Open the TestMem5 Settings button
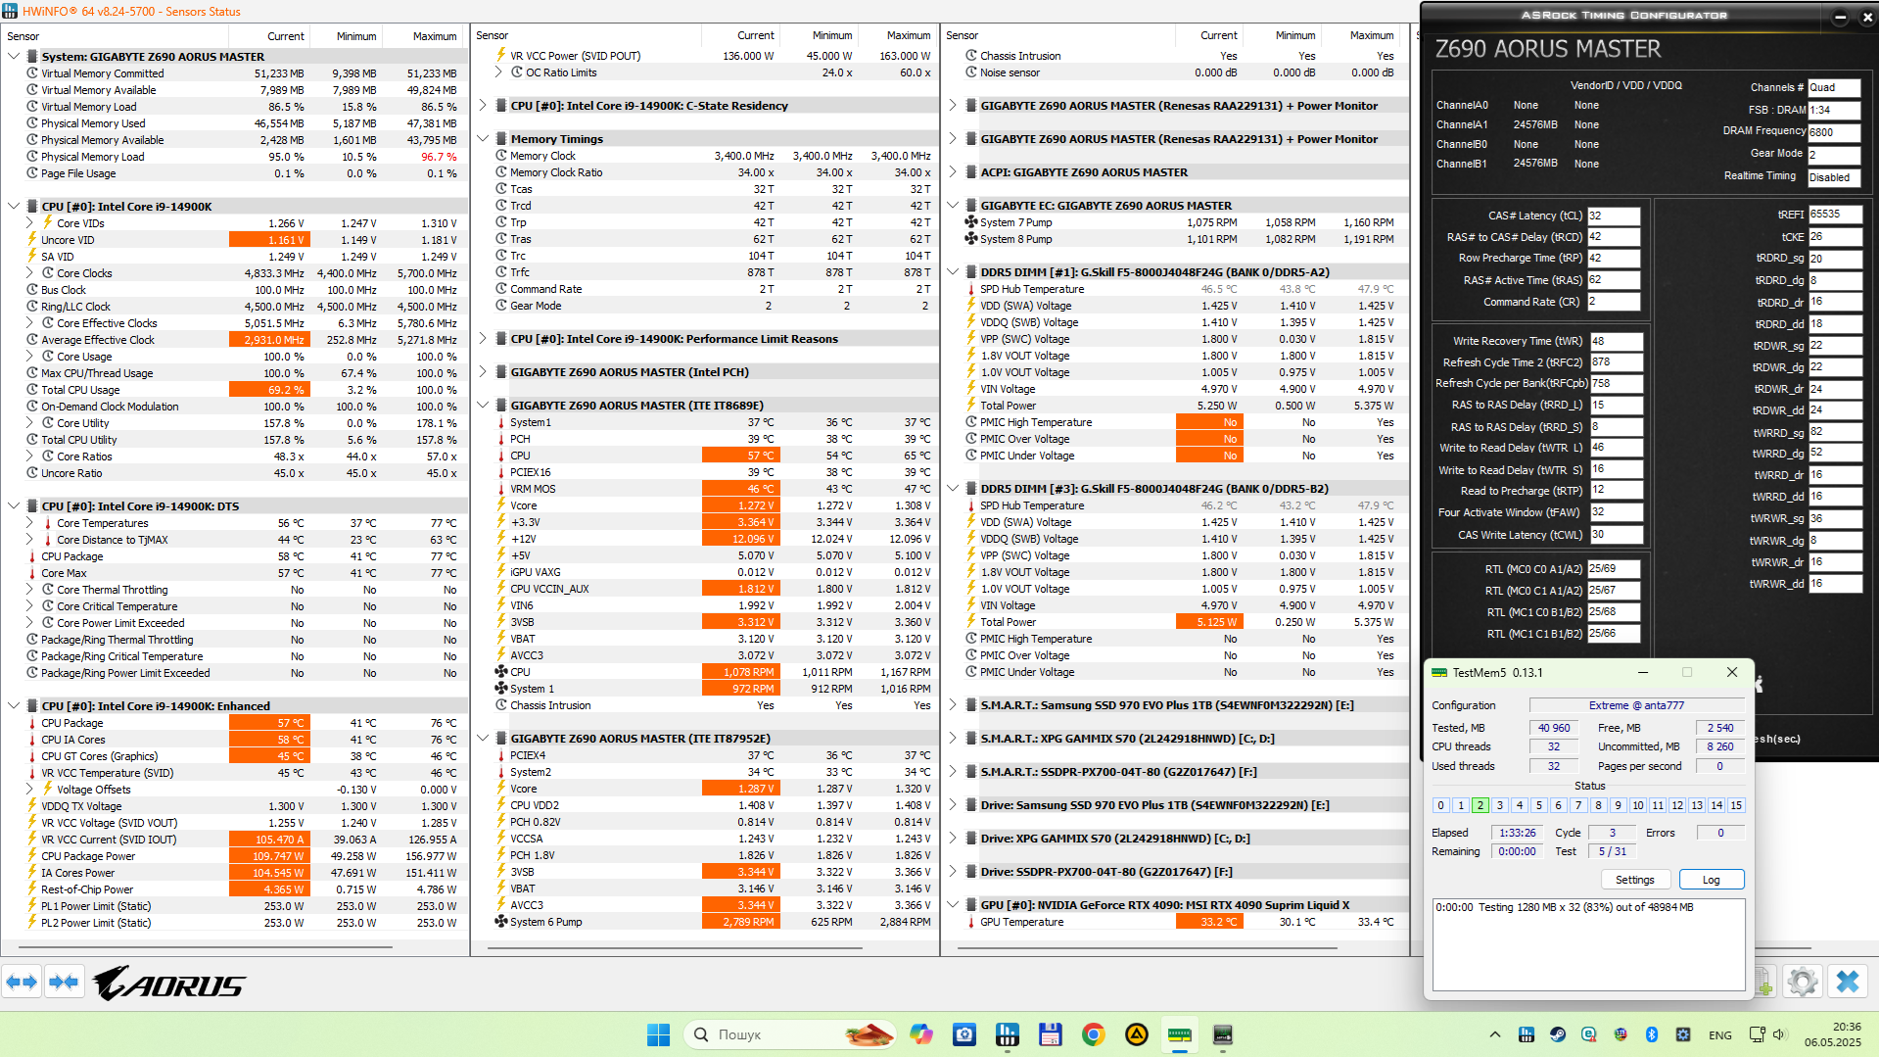This screenshot has width=1879, height=1057. click(x=1634, y=880)
